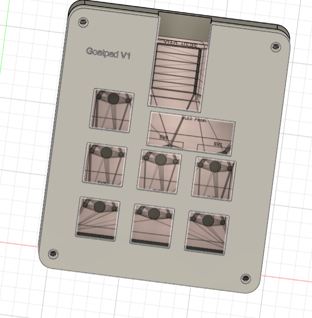Select the engraved "Goatpad V1" text

pos(108,53)
